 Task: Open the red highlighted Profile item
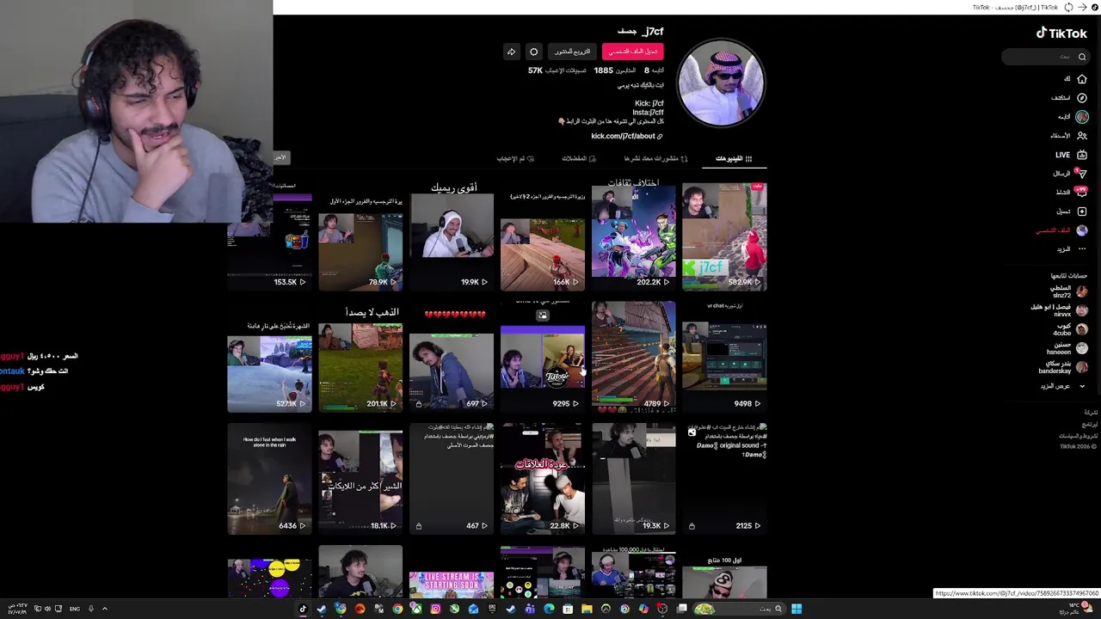(1061, 230)
